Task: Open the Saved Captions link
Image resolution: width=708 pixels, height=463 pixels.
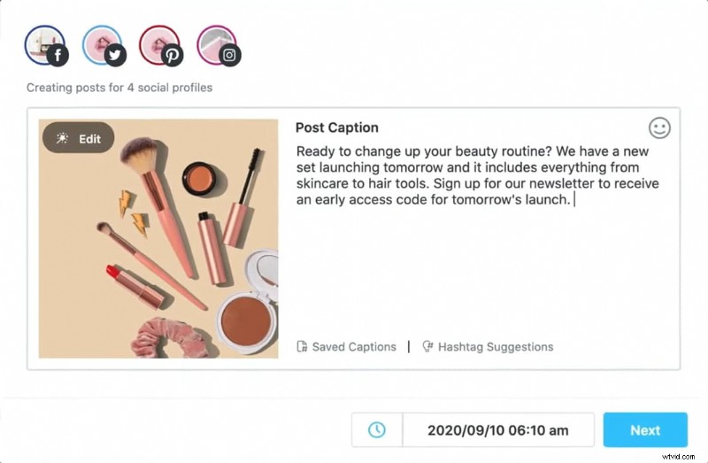Action: (354, 347)
